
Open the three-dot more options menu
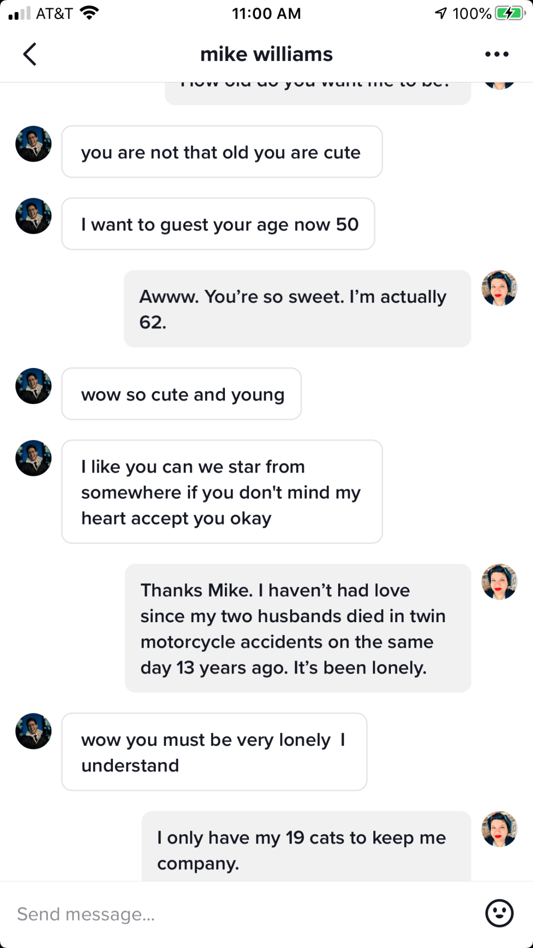click(x=496, y=55)
